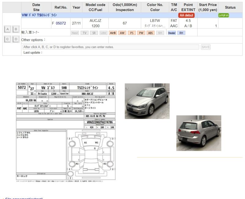
Task: Click the Lthr leather option tag
Action: (103, 33)
